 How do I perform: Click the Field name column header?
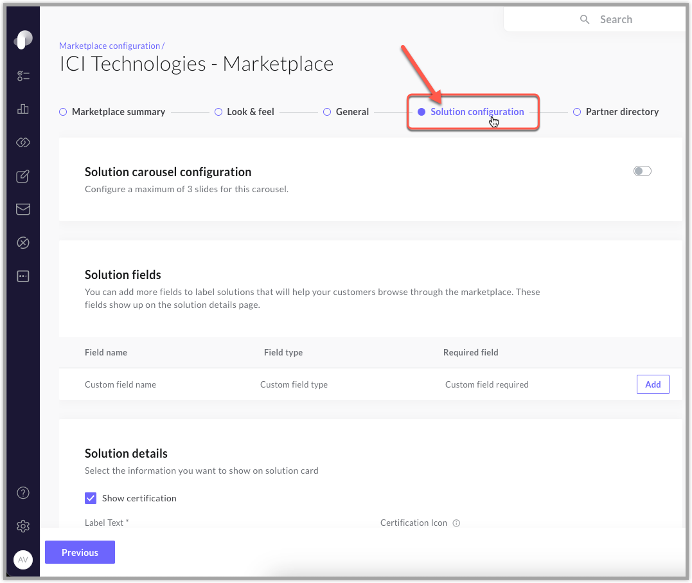pyautogui.click(x=106, y=352)
